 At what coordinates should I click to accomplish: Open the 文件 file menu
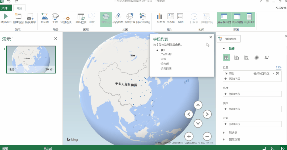point(6,8)
